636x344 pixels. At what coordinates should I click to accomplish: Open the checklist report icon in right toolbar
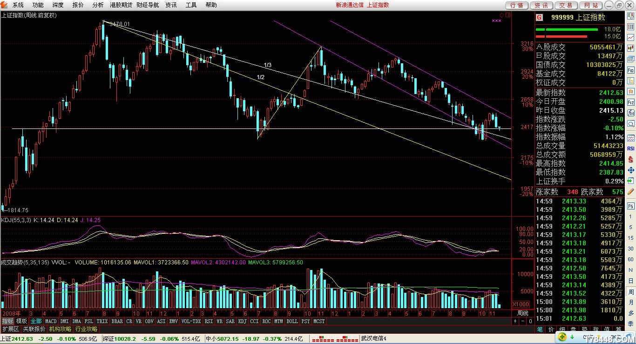click(x=630, y=16)
